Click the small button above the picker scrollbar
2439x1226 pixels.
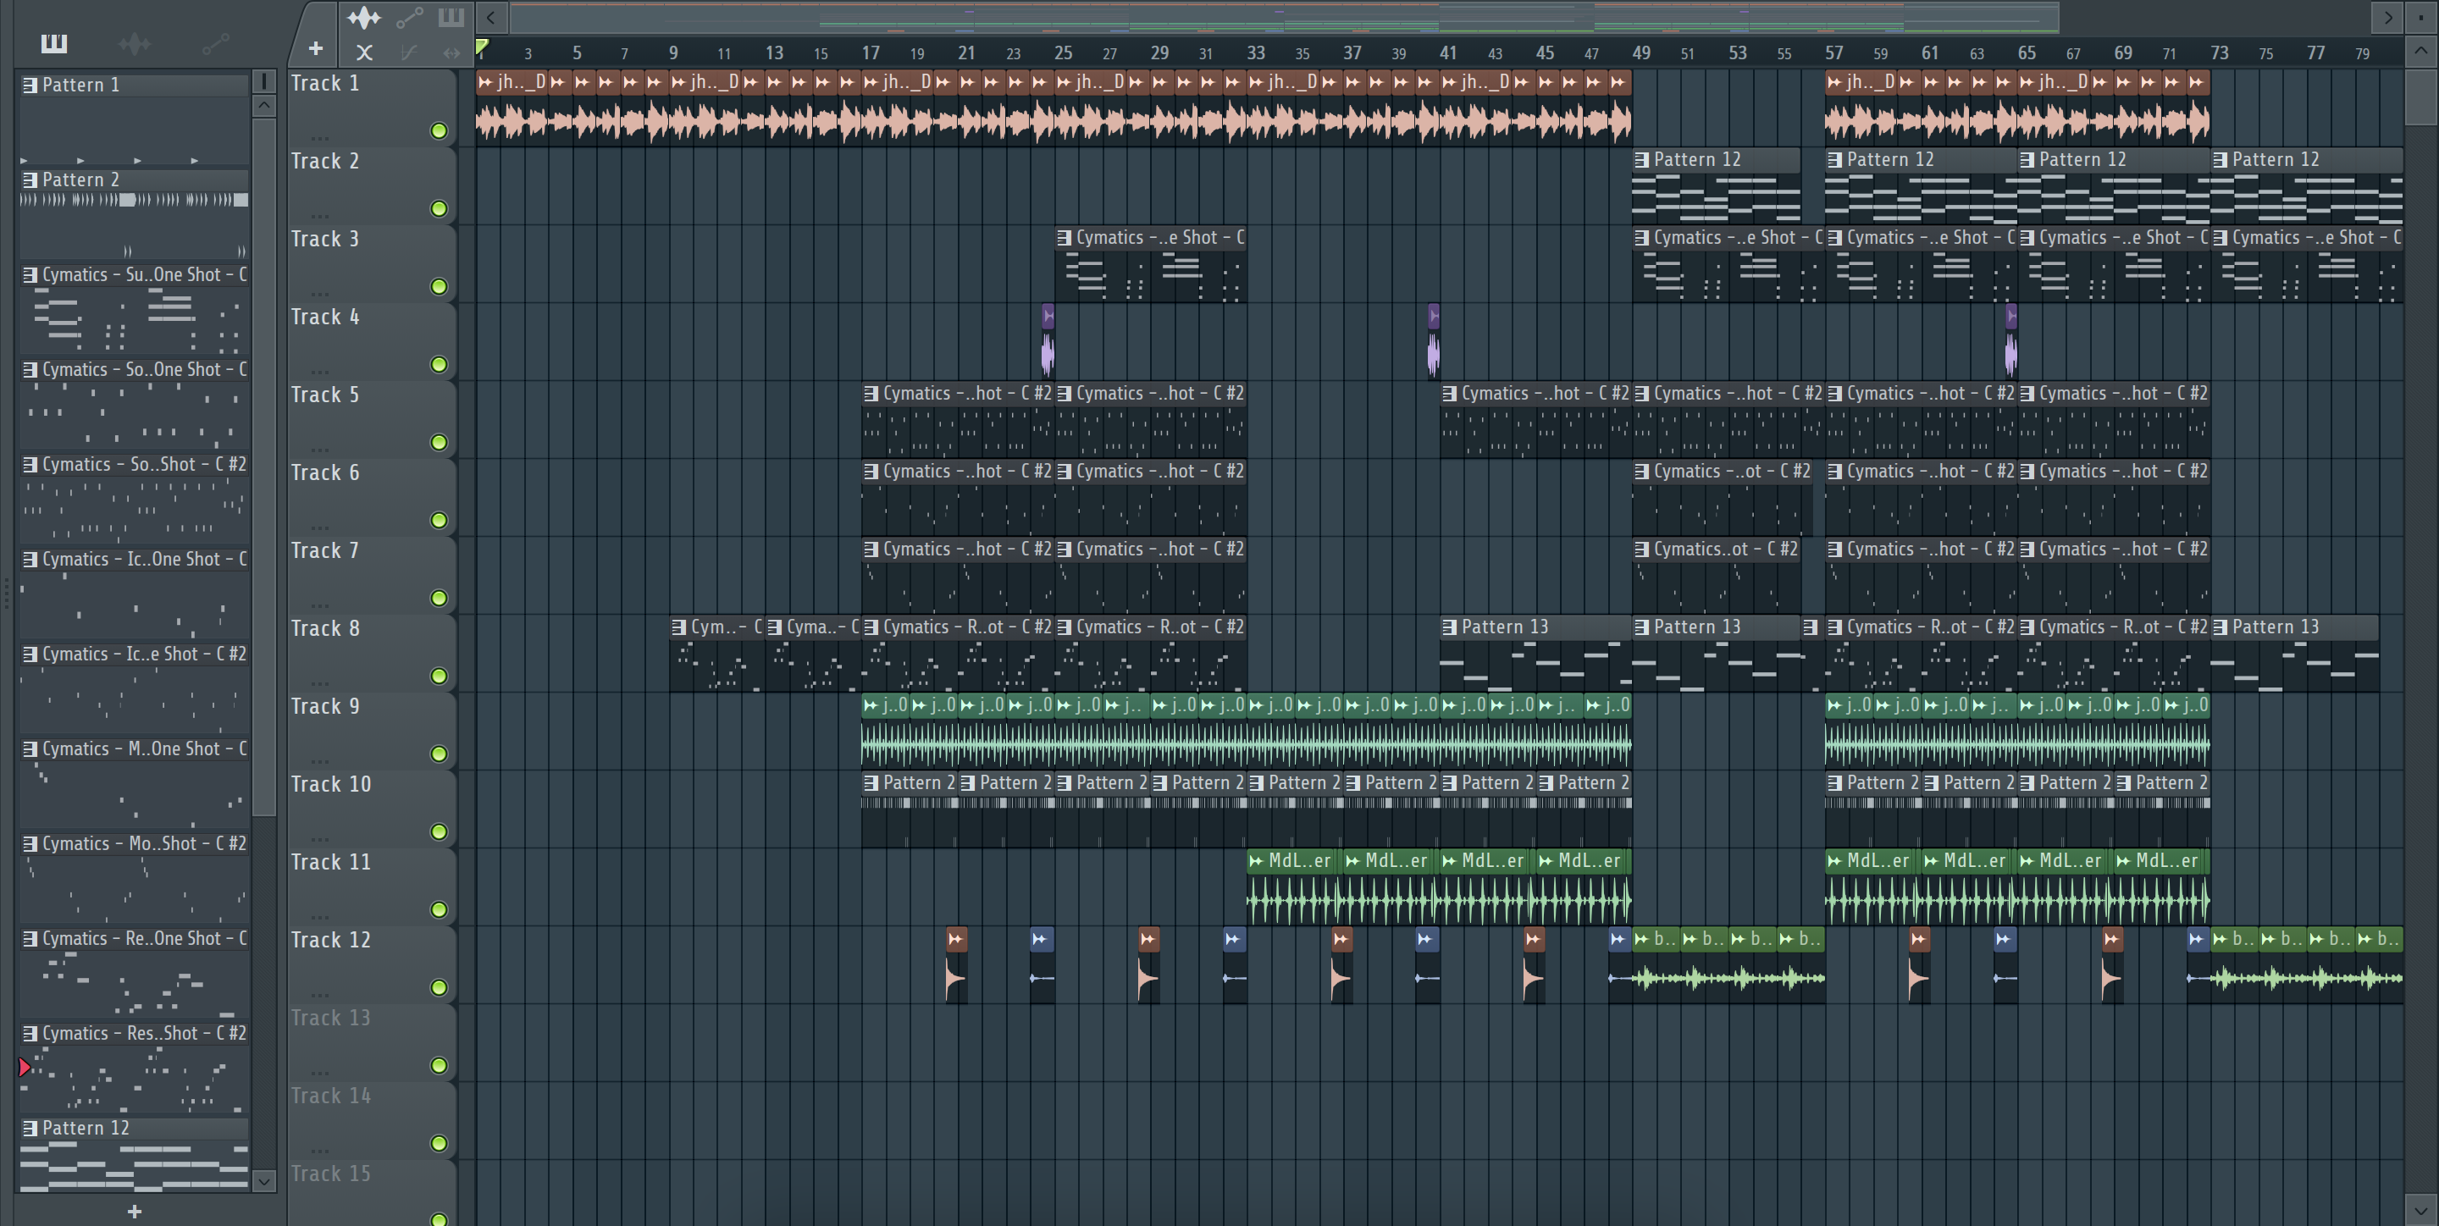point(264,81)
